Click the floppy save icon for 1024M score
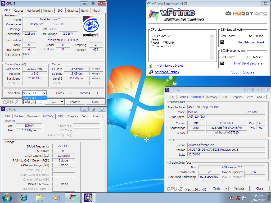Image resolution: width=271 pixels, height=203 pixels. point(222,63)
